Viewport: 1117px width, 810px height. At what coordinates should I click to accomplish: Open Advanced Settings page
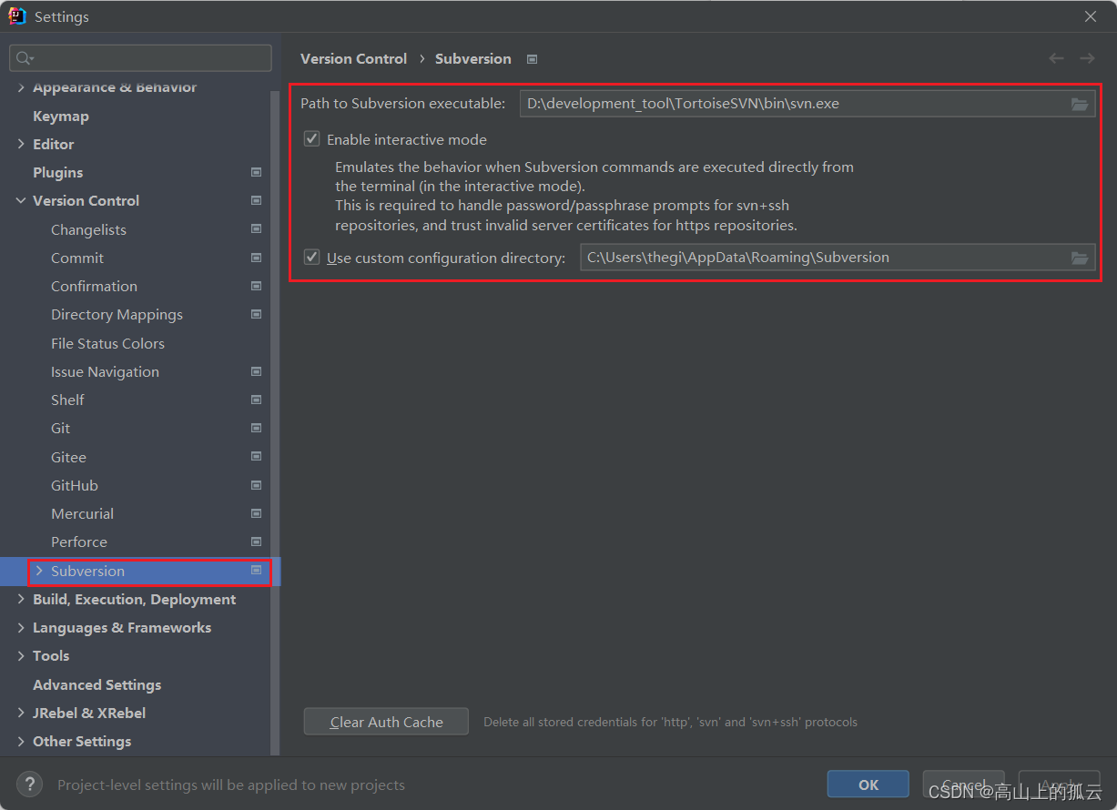(x=96, y=684)
